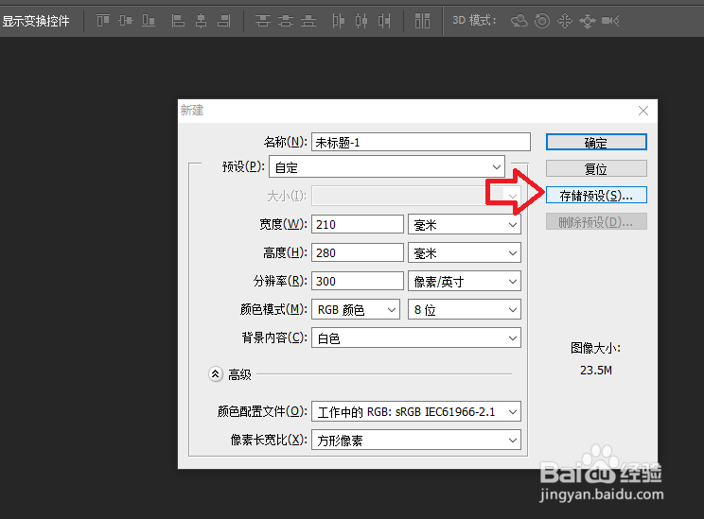Click the 复位 button
Screen dimensions: 704x519
pos(596,168)
